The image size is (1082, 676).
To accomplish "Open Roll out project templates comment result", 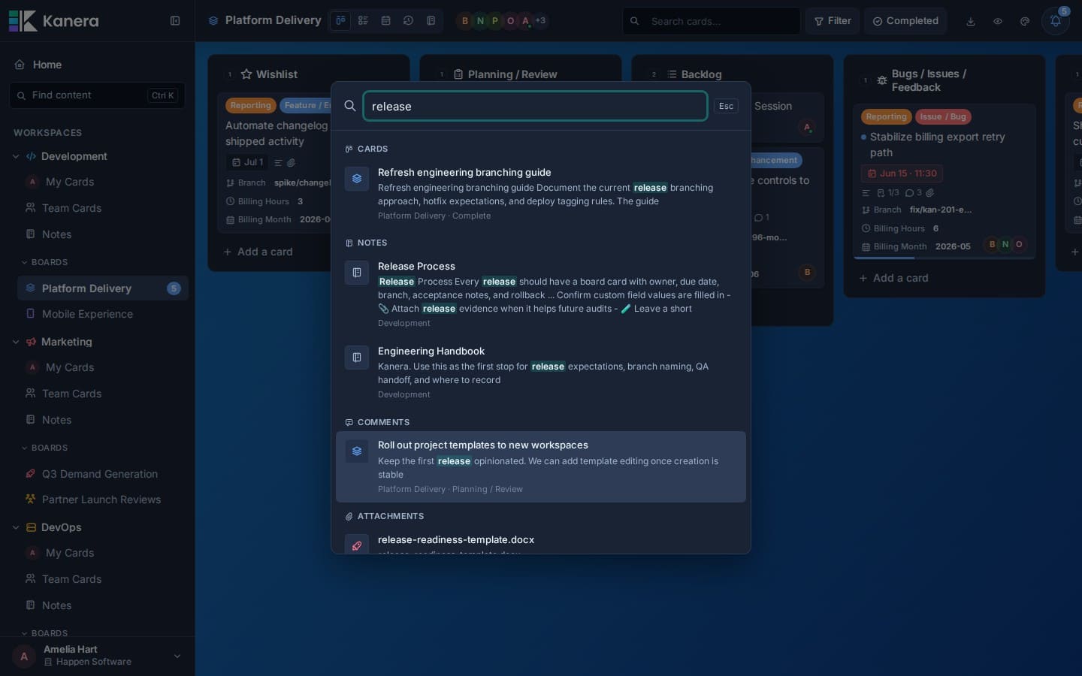I will pyautogui.click(x=541, y=466).
